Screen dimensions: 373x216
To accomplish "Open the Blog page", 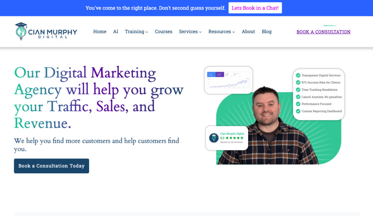I will point(267,32).
